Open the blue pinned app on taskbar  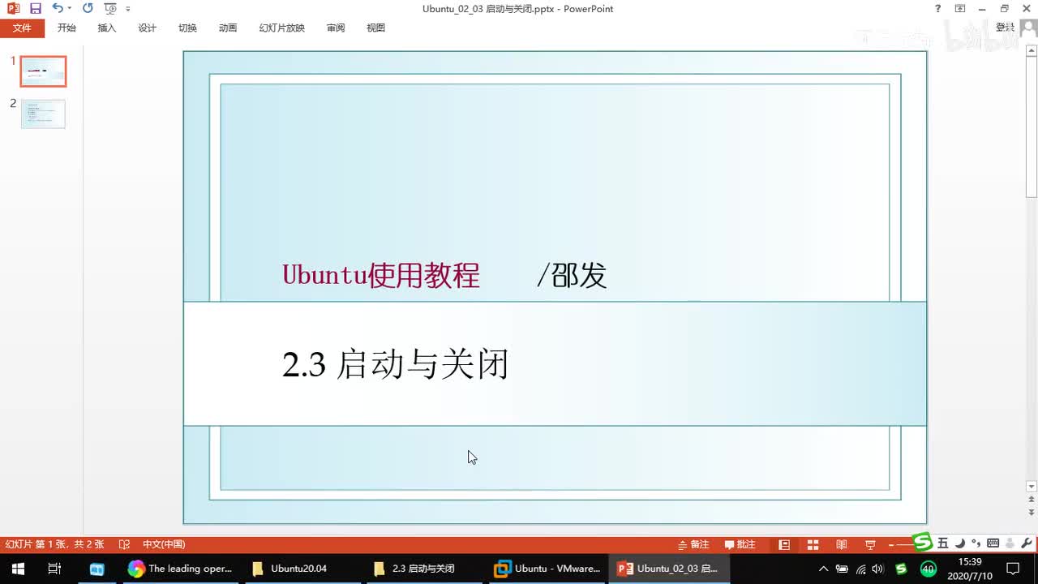[97, 569]
